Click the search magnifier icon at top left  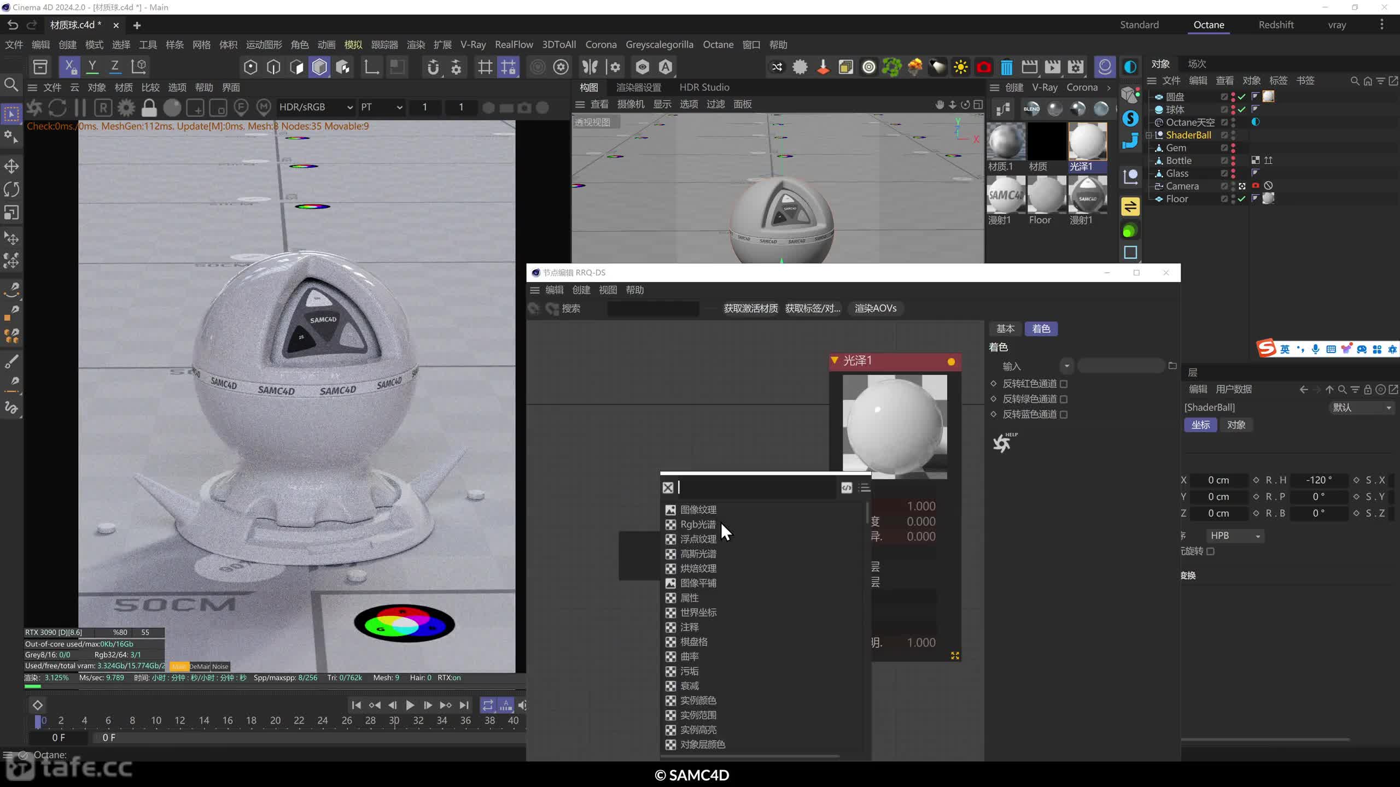click(11, 85)
